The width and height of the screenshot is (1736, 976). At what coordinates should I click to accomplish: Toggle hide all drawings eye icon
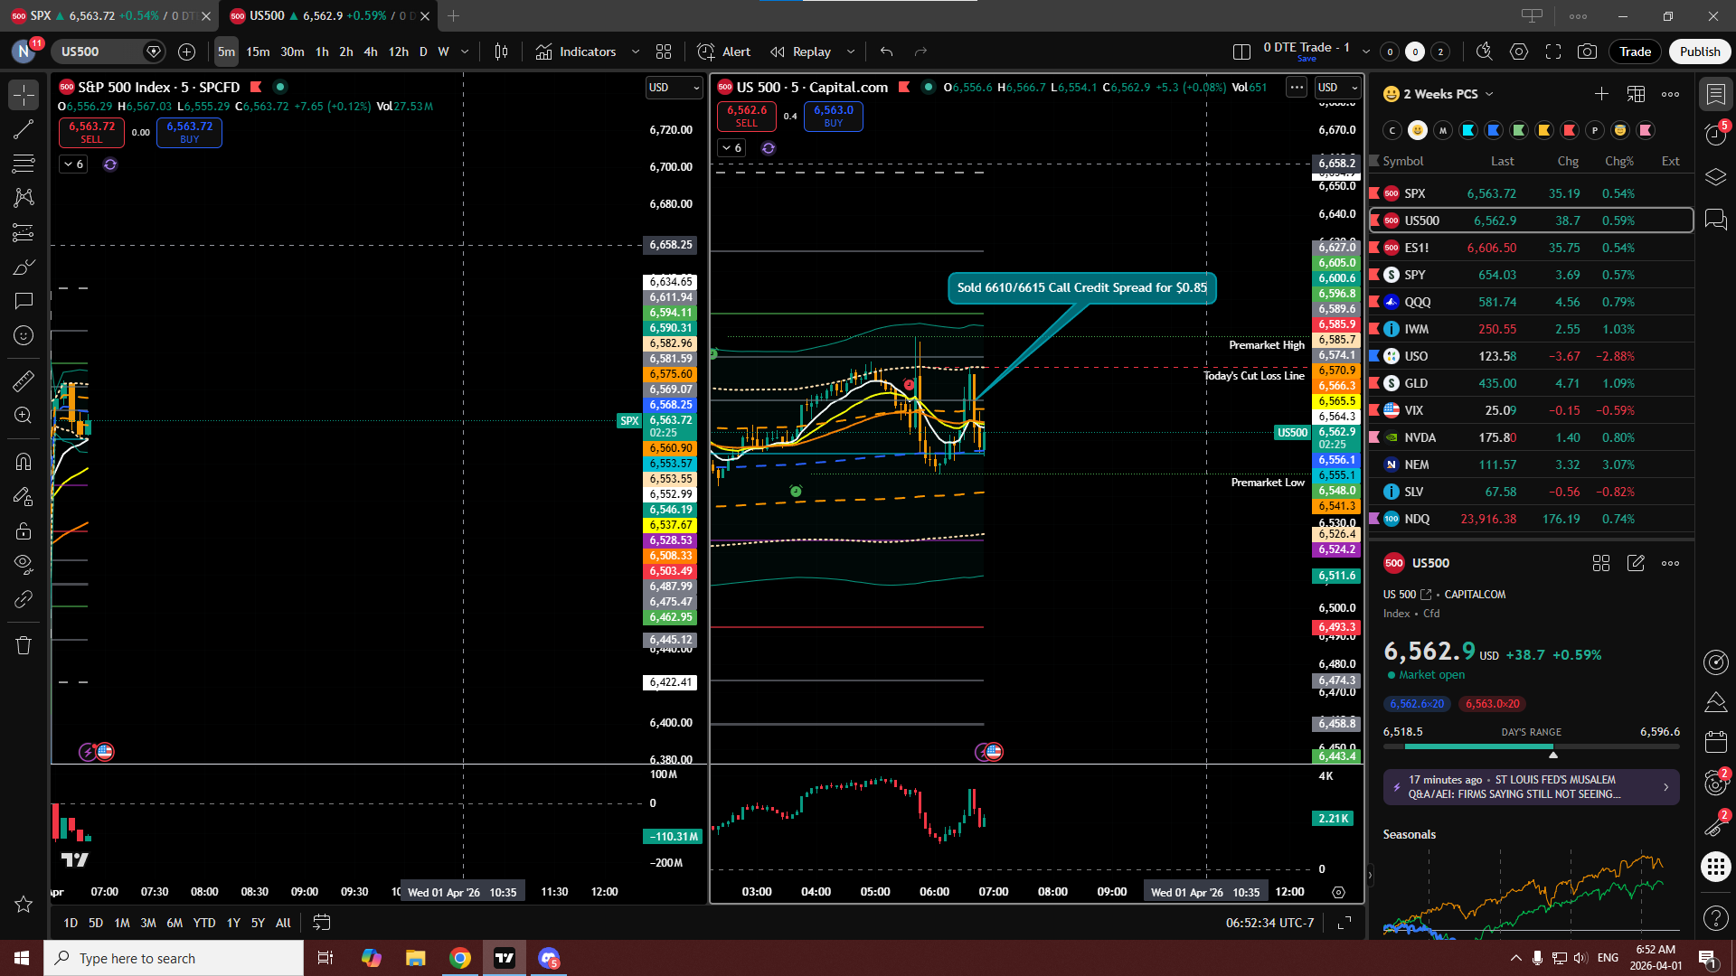pos(24,565)
